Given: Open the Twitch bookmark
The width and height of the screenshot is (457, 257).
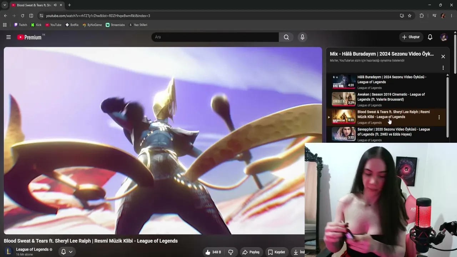Looking at the screenshot, I should coord(20,25).
